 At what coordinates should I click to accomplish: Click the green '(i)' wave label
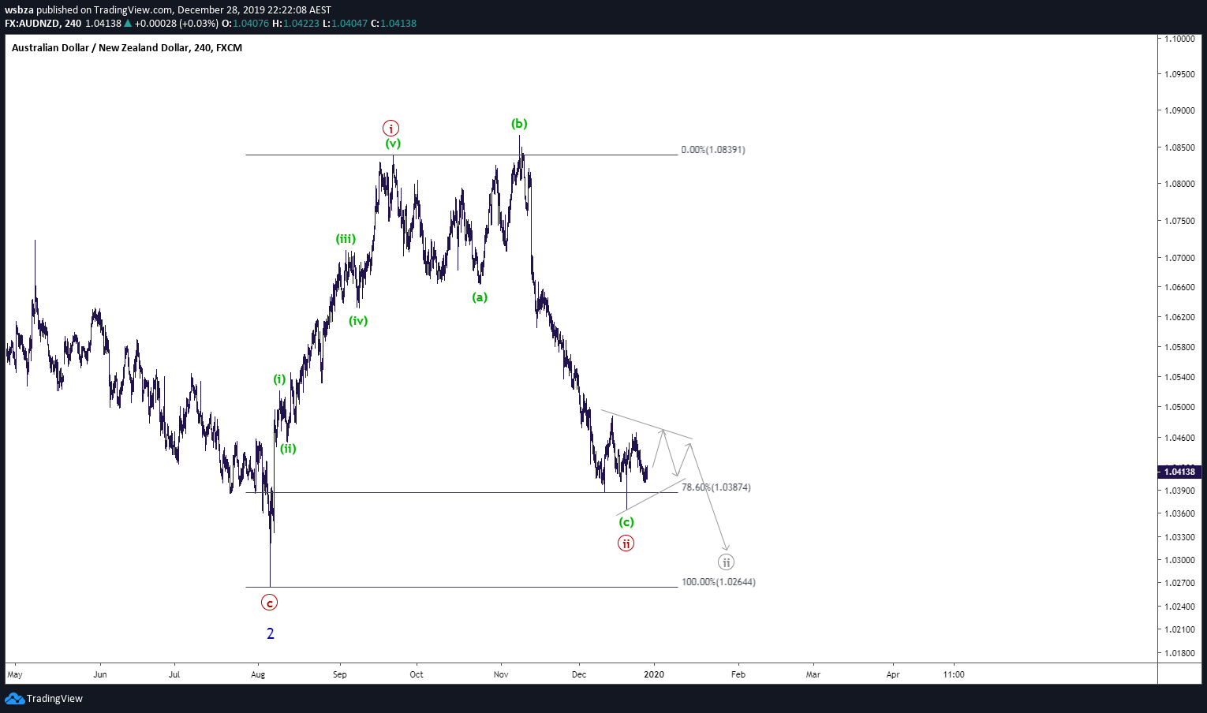280,379
